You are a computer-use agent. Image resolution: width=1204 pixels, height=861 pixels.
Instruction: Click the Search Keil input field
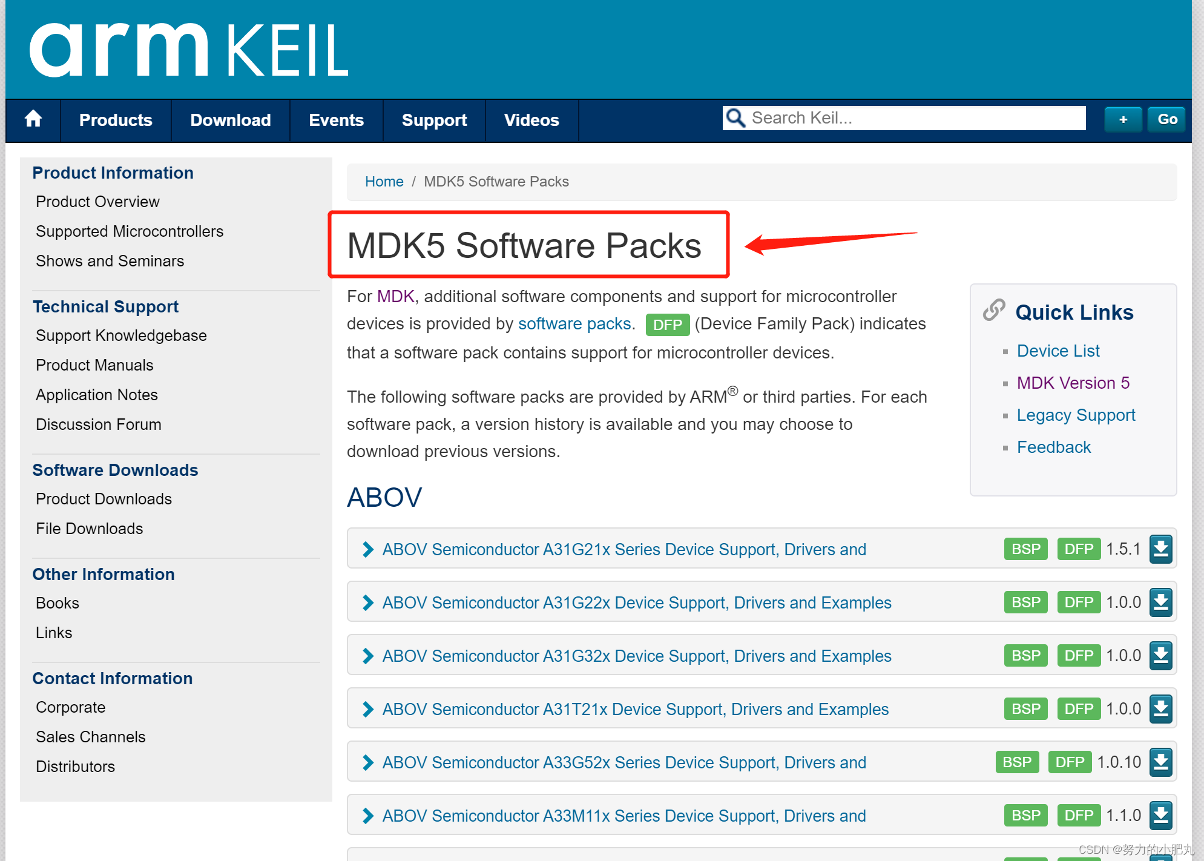904,118
